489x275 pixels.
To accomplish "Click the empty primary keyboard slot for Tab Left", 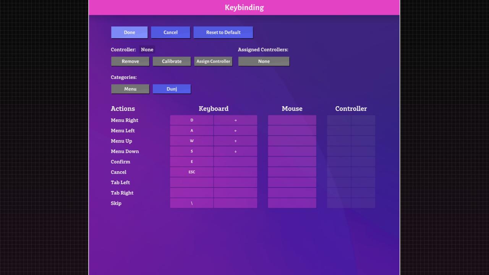I will coord(192,182).
